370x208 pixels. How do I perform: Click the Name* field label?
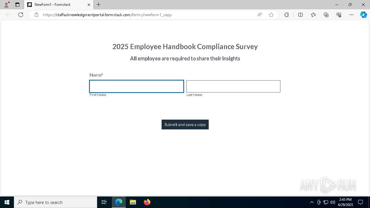tap(96, 75)
